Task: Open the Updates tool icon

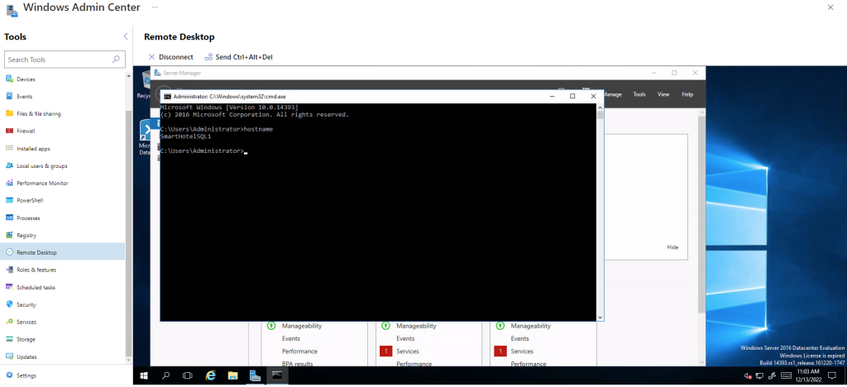Action: point(9,356)
